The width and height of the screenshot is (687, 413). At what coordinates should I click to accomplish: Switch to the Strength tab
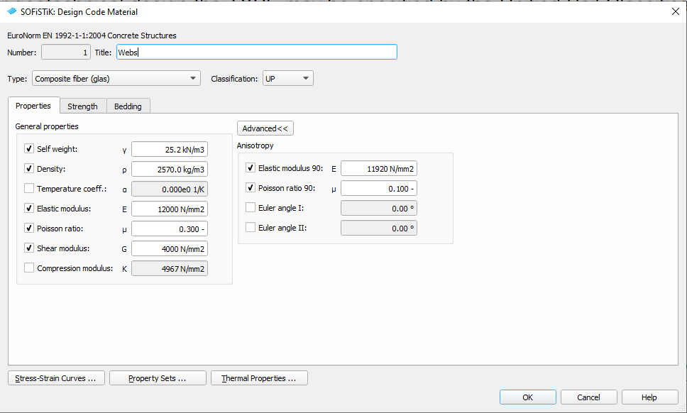tap(82, 106)
